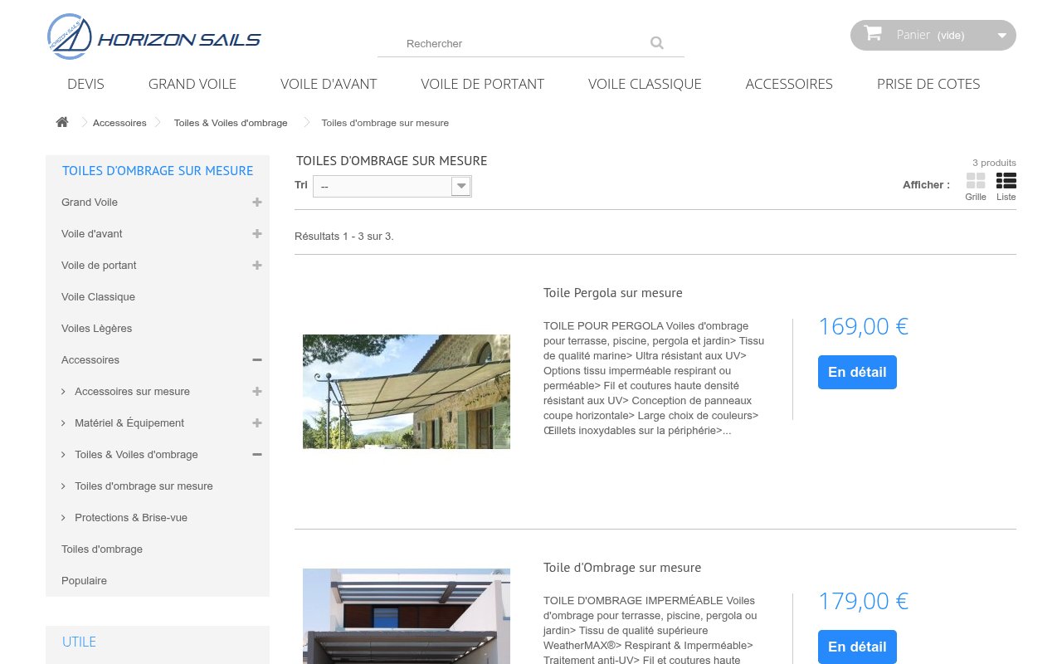Select Protections & Brise-vue sidebar item
The height and width of the screenshot is (664, 1062).
131,518
